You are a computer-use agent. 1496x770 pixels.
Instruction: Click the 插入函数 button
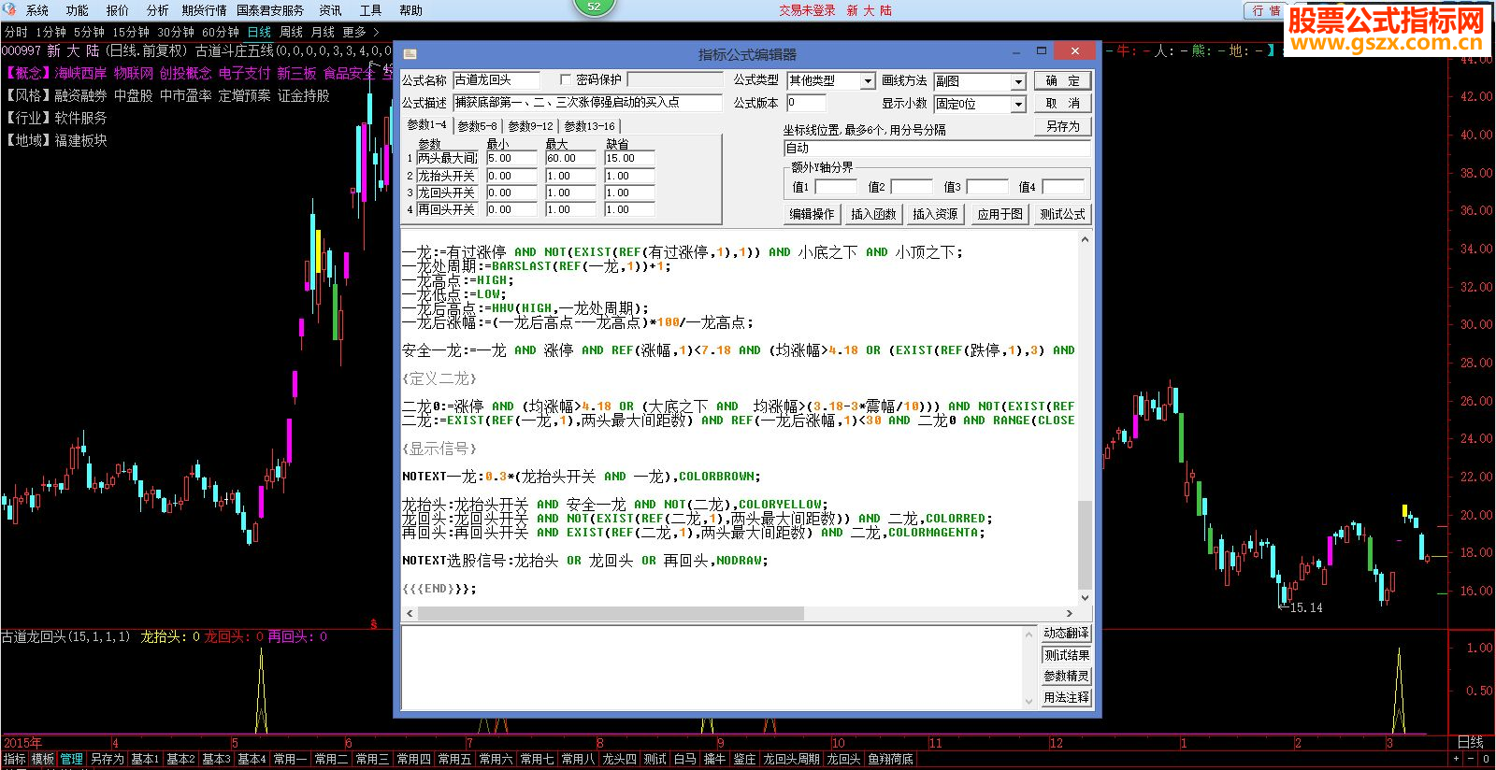point(873,214)
